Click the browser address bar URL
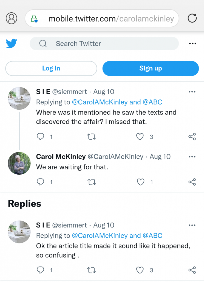The height and width of the screenshot is (282, 204). point(111,19)
